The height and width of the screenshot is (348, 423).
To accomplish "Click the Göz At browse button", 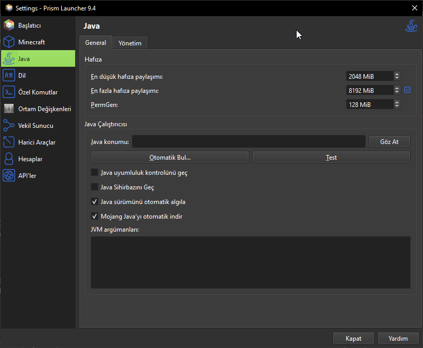I will (x=389, y=141).
